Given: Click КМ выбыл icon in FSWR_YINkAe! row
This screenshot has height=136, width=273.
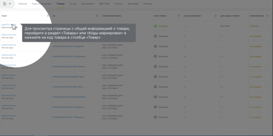Looking at the screenshot, I should coord(156,67).
